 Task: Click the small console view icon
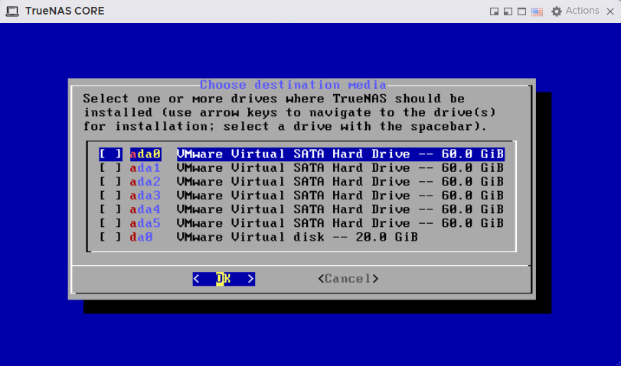click(x=494, y=11)
